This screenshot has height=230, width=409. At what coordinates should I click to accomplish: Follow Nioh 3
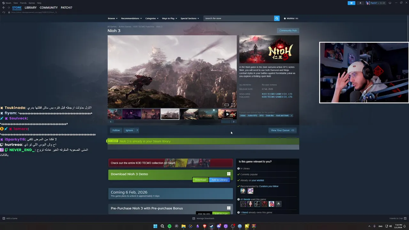pyautogui.click(x=116, y=130)
